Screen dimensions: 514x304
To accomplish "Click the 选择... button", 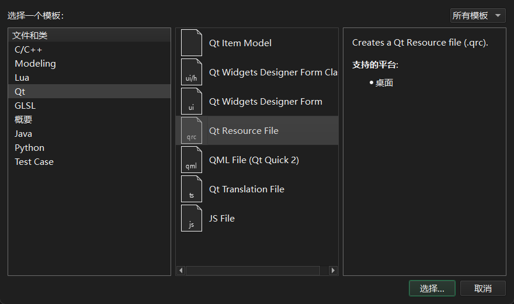I will tap(432, 288).
